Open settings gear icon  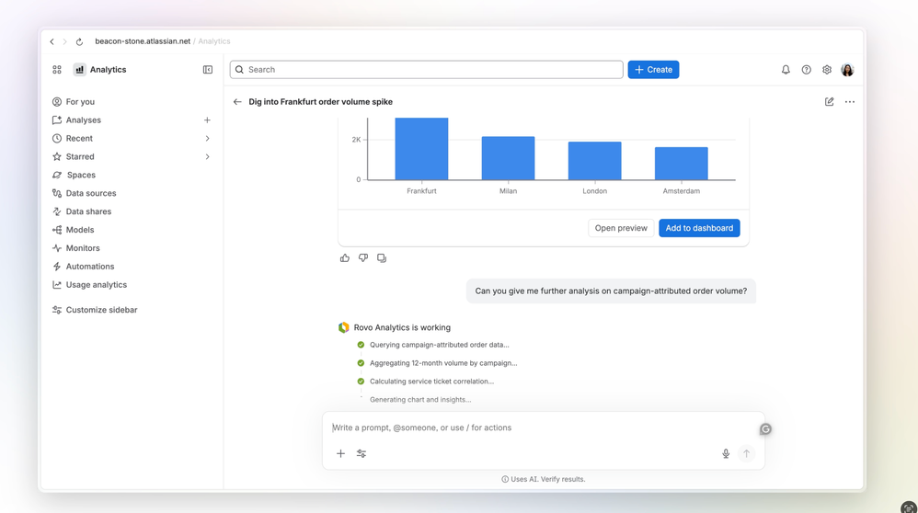point(827,70)
